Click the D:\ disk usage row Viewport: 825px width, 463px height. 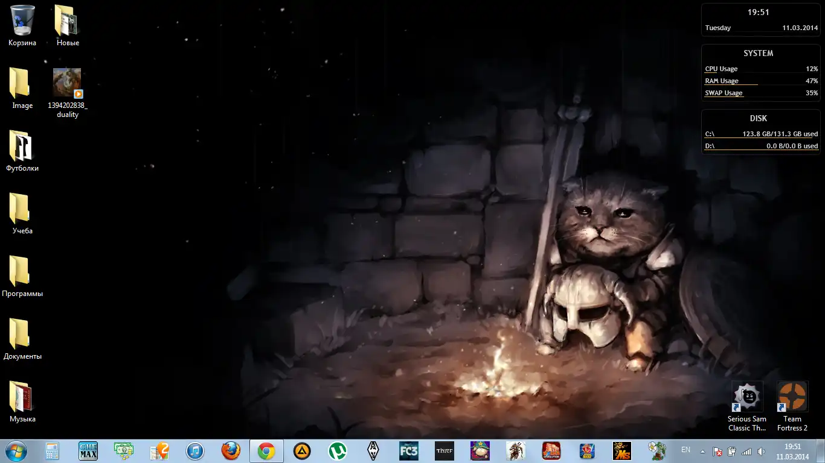pos(761,146)
